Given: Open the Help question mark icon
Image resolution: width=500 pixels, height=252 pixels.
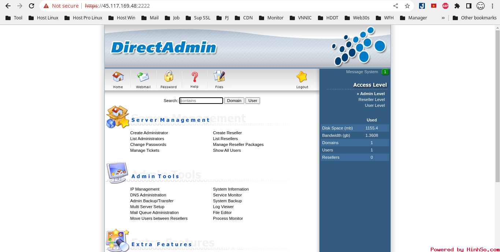Looking at the screenshot, I should (x=195, y=77).
